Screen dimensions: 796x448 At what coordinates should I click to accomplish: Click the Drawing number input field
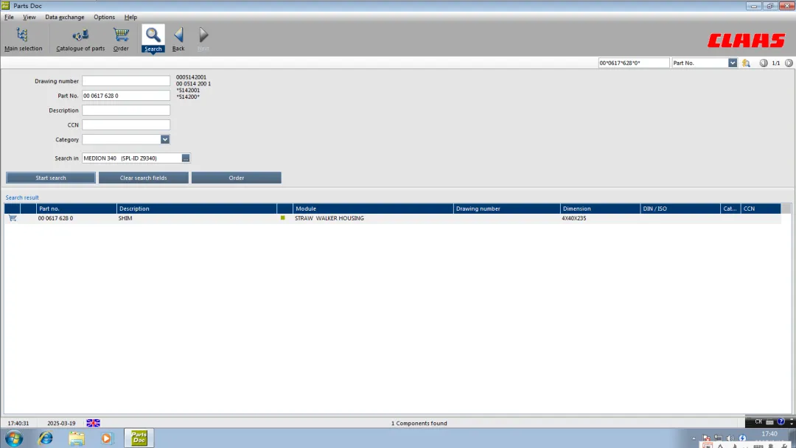[126, 81]
